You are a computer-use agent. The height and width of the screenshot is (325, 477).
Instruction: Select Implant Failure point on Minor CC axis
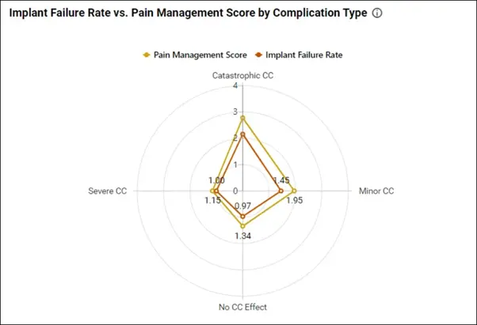point(280,191)
